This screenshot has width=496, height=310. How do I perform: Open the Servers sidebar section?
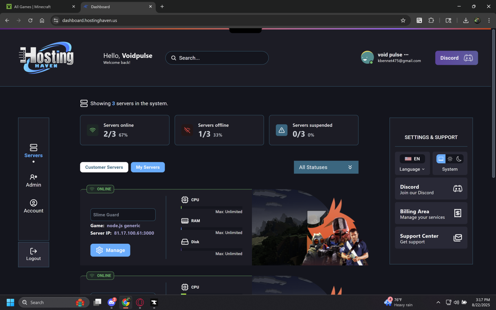[33, 151]
